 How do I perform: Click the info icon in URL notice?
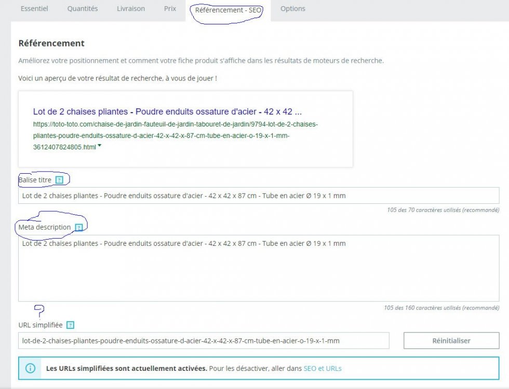click(30, 368)
